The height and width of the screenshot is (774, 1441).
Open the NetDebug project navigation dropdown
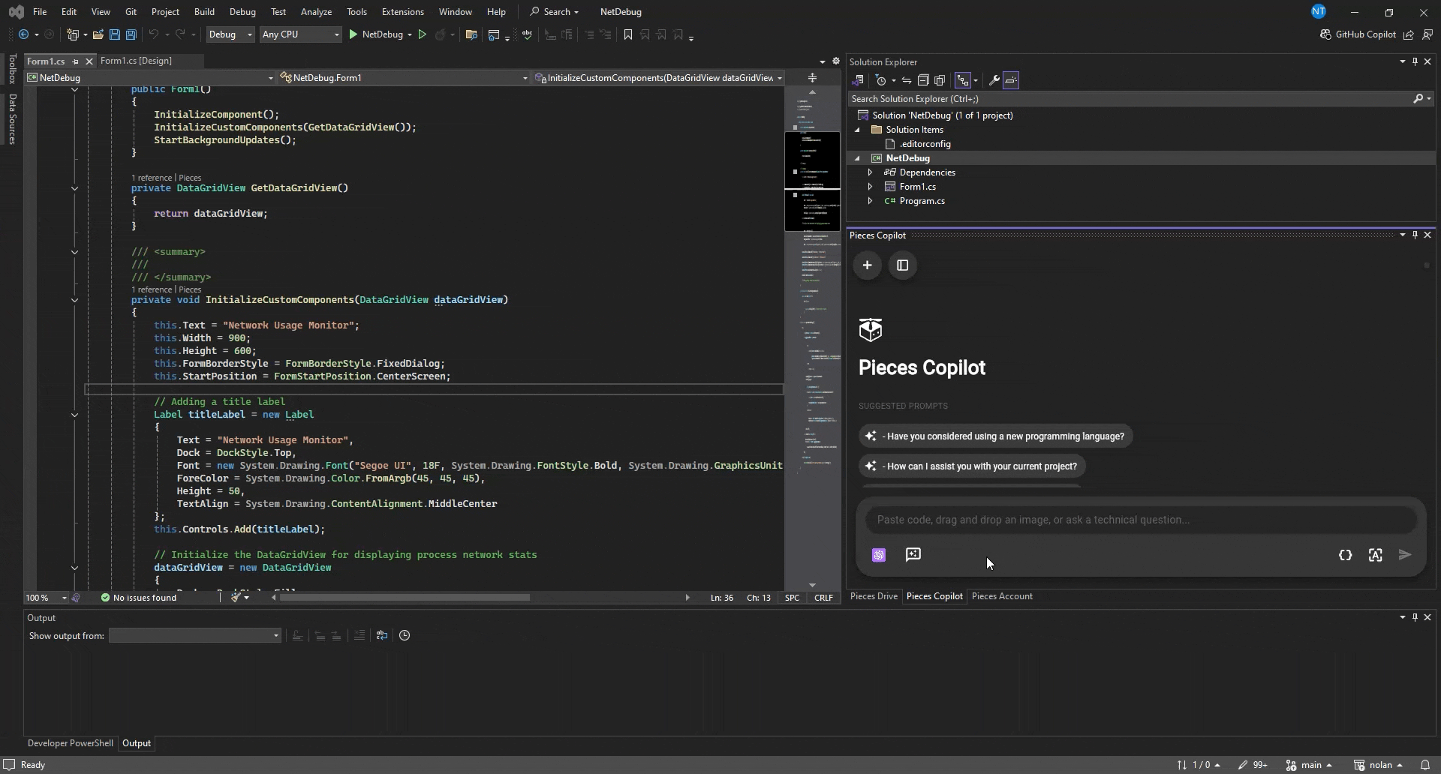point(150,78)
